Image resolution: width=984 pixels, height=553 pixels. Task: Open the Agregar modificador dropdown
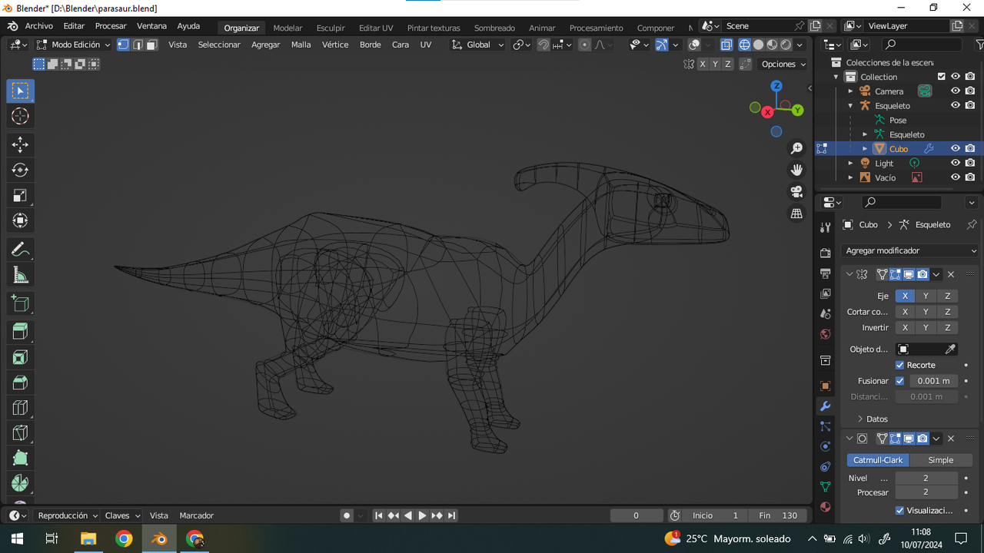[x=909, y=250]
